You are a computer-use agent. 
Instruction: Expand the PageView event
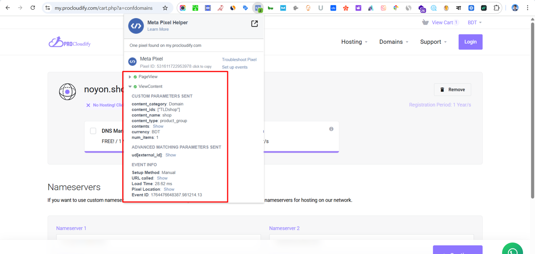point(130,77)
